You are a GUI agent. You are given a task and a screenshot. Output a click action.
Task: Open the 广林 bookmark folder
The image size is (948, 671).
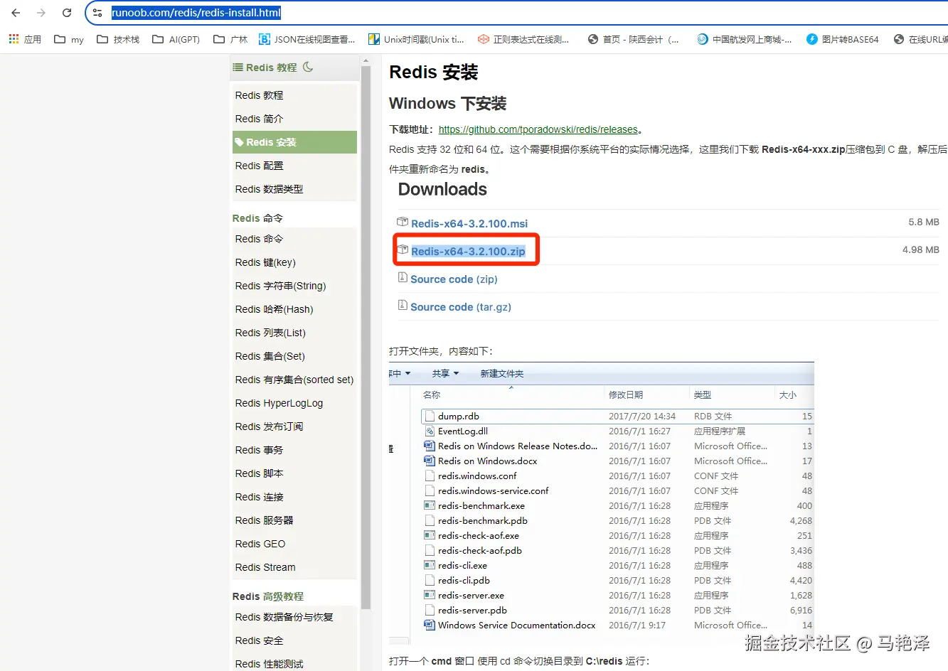pyautogui.click(x=230, y=40)
